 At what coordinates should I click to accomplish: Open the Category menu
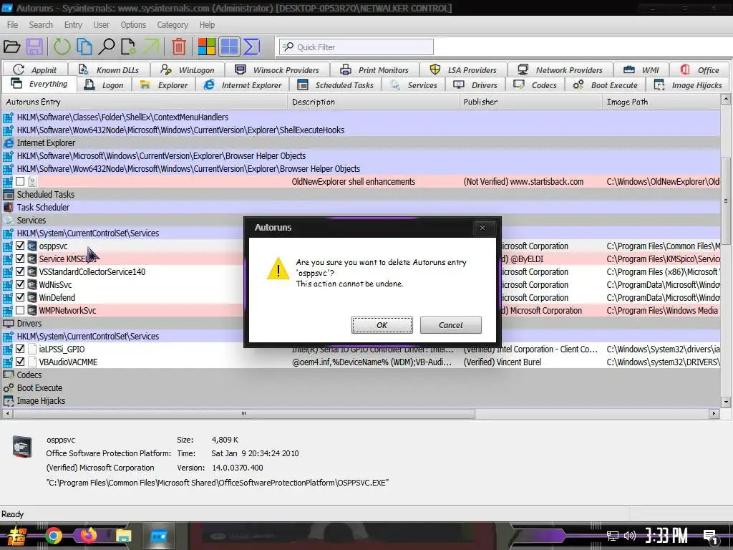[173, 25]
